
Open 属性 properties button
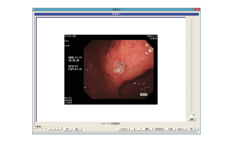coord(147,129)
